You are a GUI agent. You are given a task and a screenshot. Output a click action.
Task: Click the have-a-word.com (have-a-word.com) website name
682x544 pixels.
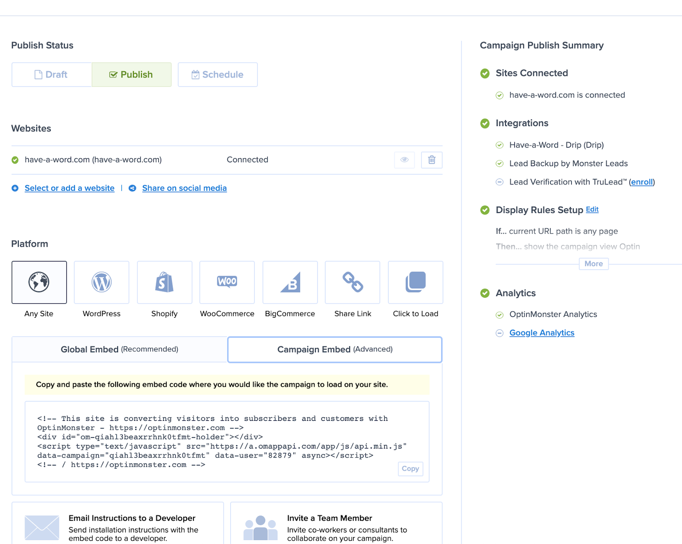click(93, 160)
